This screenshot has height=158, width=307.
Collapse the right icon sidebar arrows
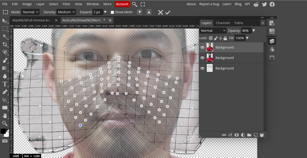[x=272, y=18]
